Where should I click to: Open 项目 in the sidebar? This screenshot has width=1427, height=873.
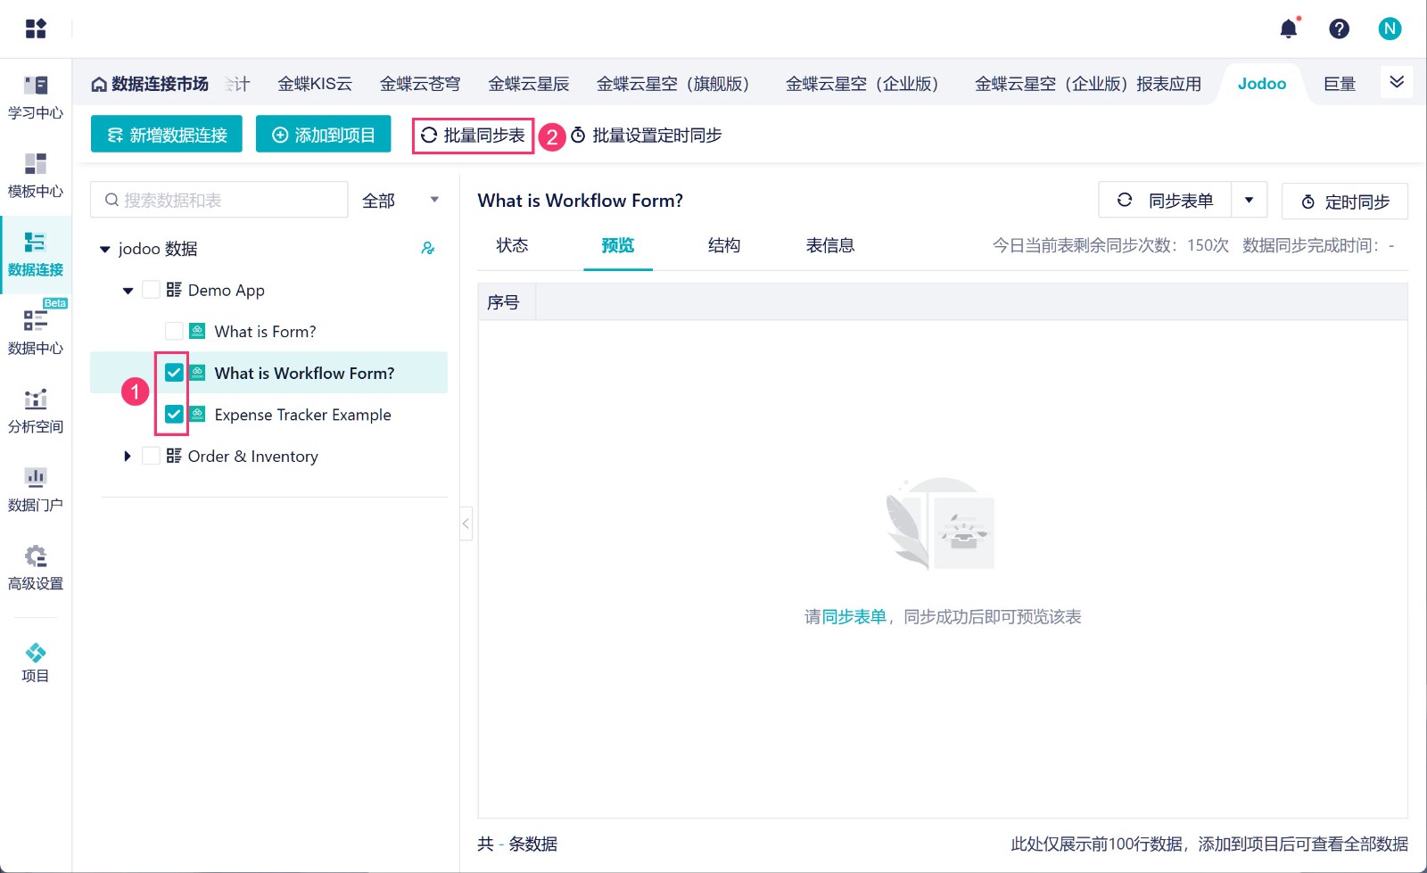pyautogui.click(x=36, y=663)
